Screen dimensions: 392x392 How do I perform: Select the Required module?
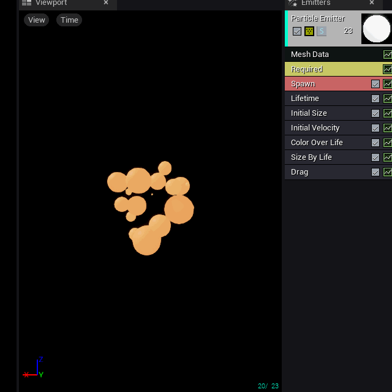click(338, 69)
